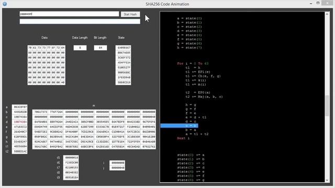Click the 'Next i' code line
335x188 pixels.
(183, 138)
